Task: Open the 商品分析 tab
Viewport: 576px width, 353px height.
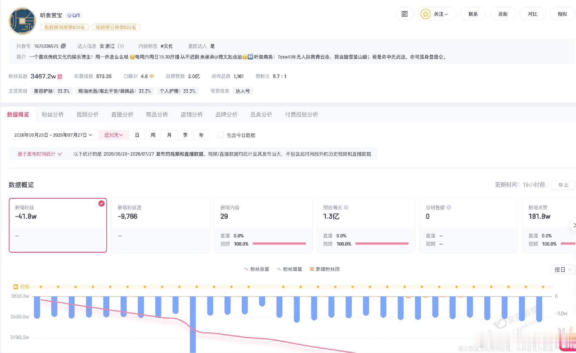Action: (157, 114)
